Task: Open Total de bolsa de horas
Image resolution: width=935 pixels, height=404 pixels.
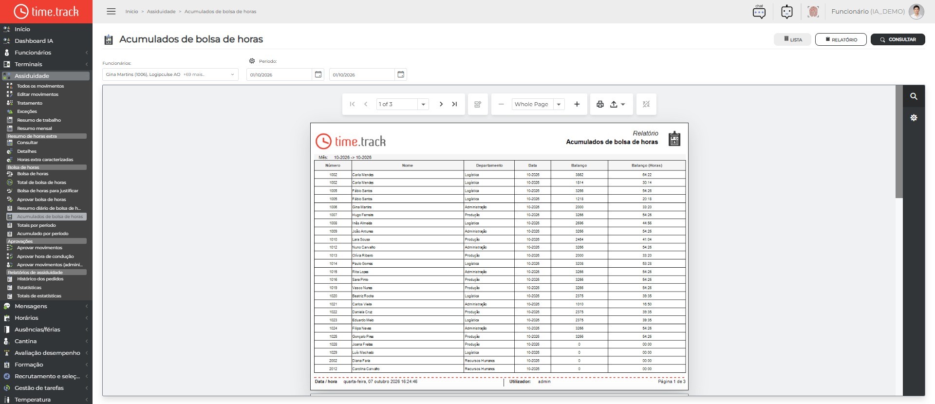Action: [x=41, y=183]
